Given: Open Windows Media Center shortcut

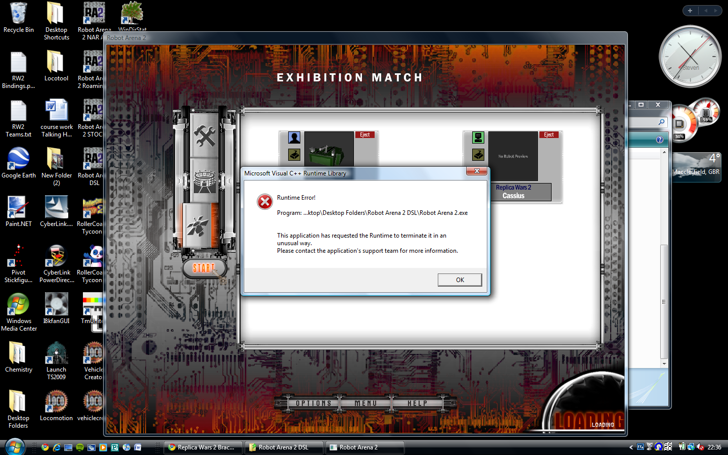Looking at the screenshot, I should pos(19,312).
